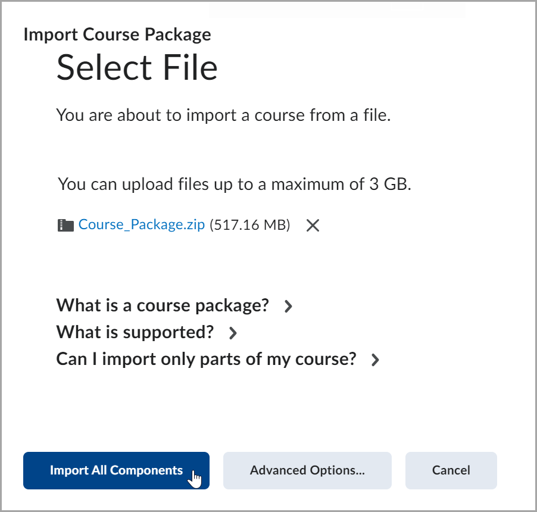Remove the uploaded Course_Package.zip with the X icon

[313, 226]
